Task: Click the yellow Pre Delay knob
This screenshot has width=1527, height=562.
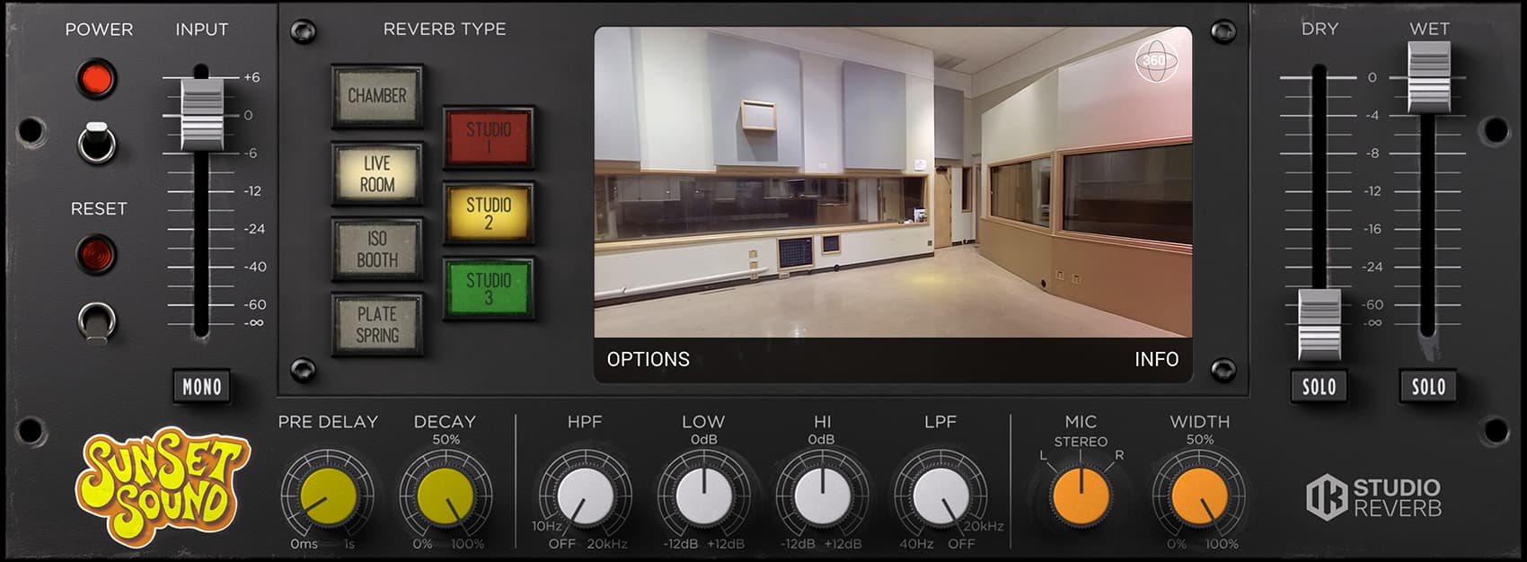Action: (328, 496)
